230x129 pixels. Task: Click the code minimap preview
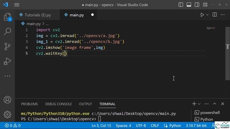tap(211, 28)
